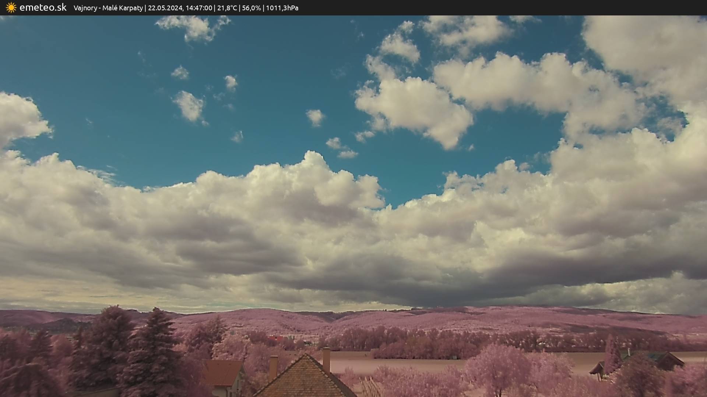The image size is (707, 397).
Task: Click the 1011,3hPa pressure reading
Action: click(282, 8)
